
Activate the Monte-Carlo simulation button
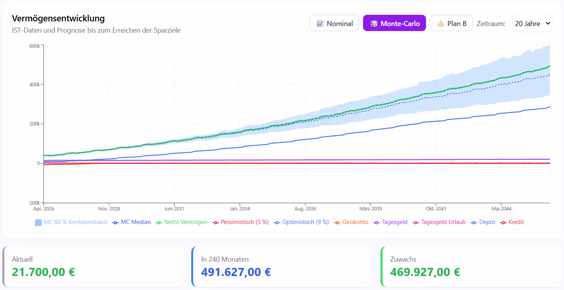[395, 23]
